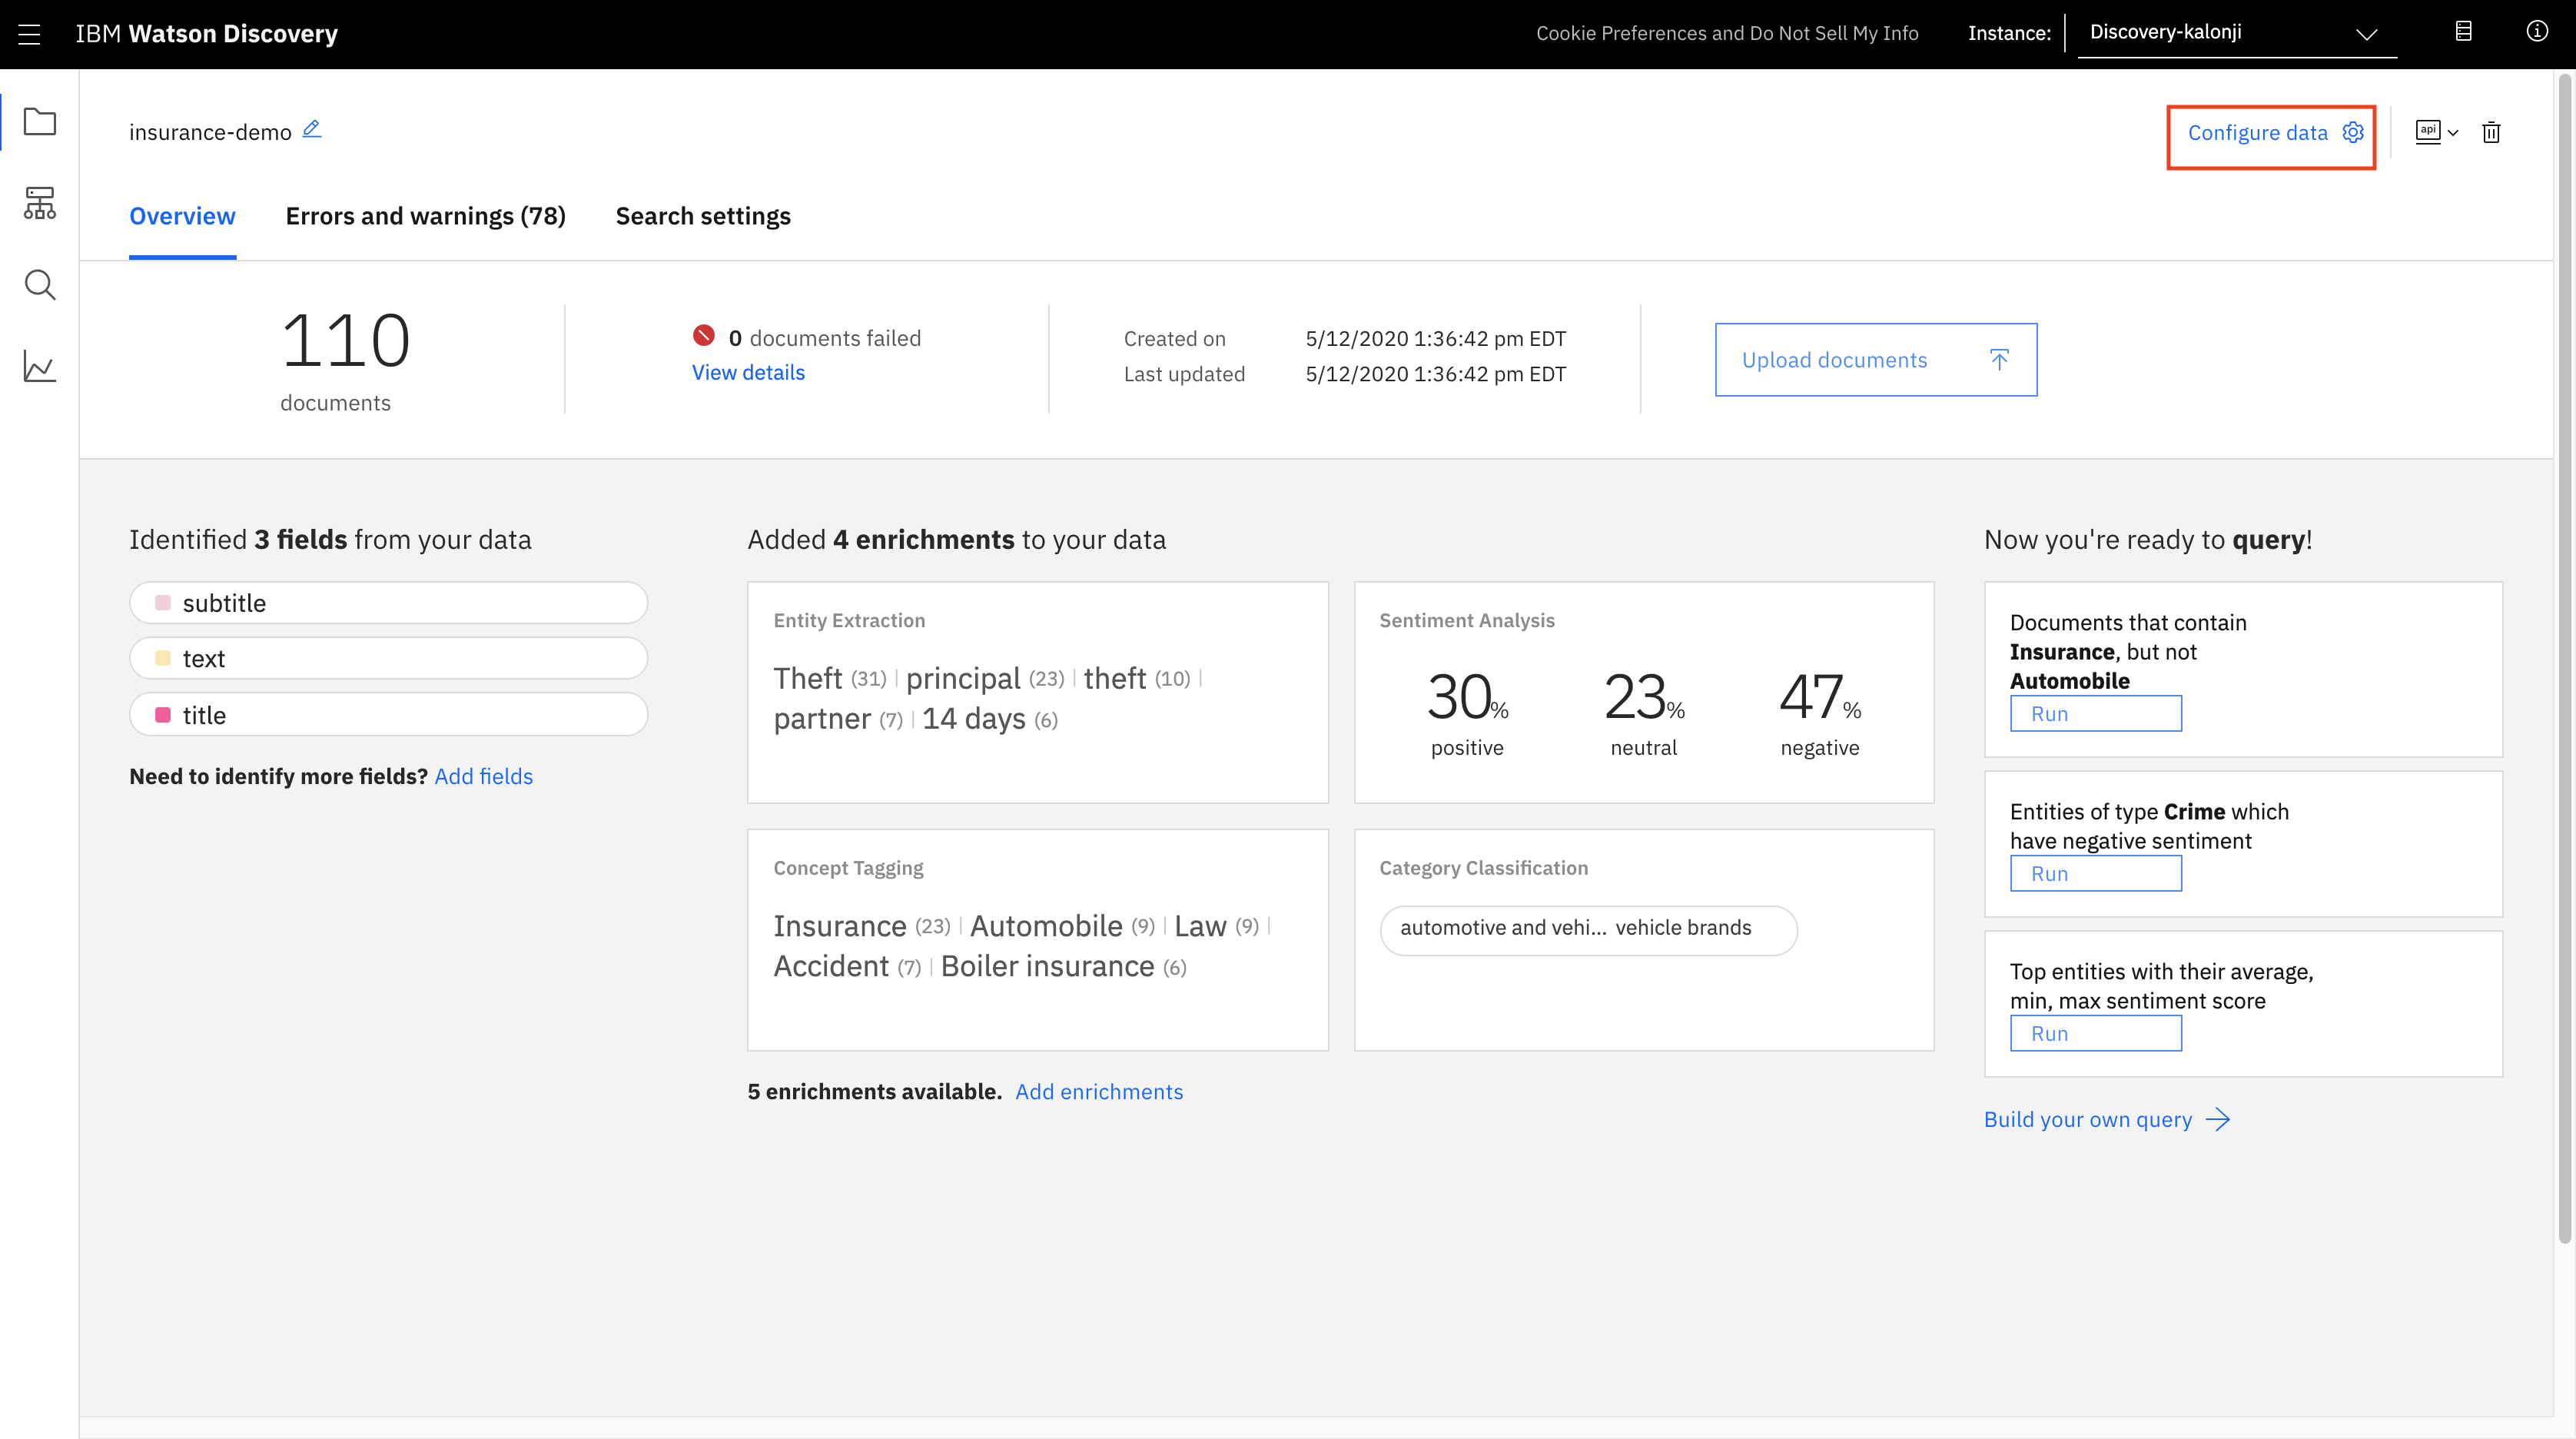Open the search query icon in sidebar
Screen dimensions: 2576x1439
(x=39, y=285)
